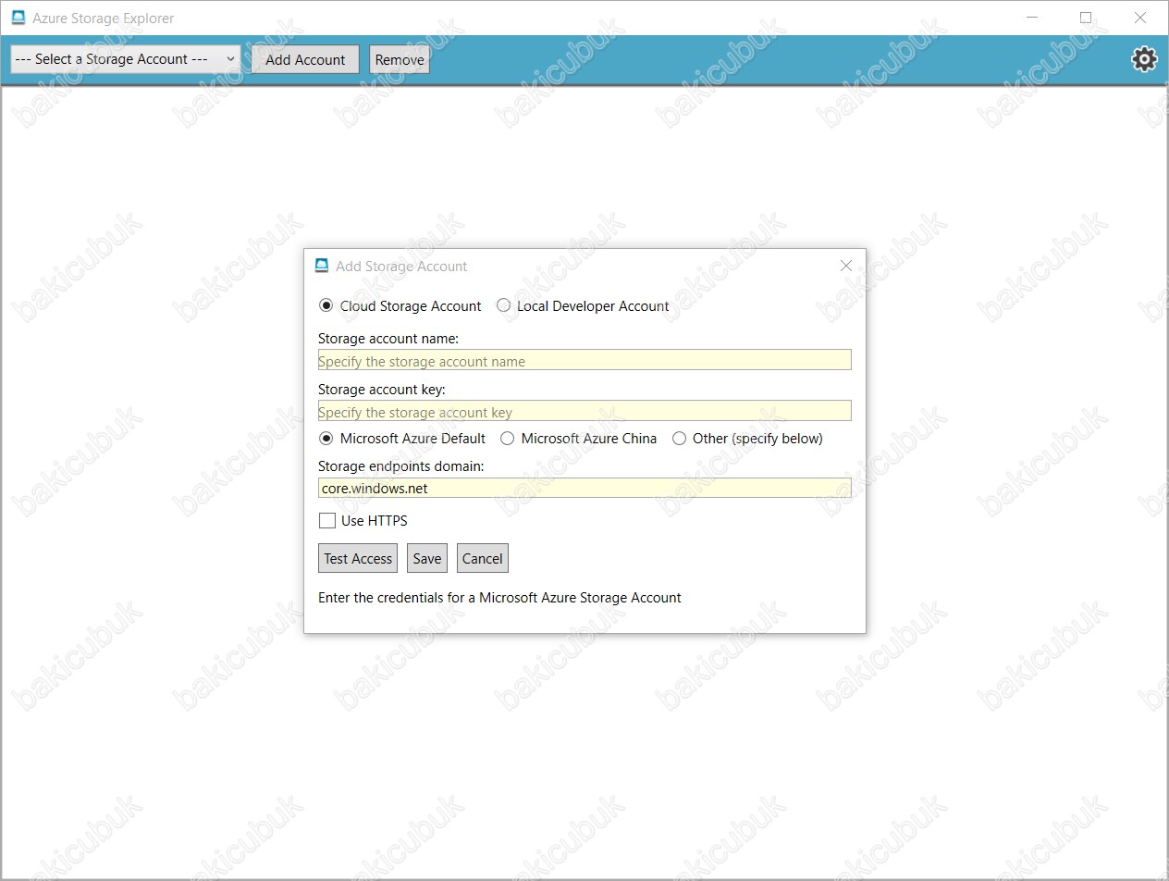Click the Add Account button
Image resolution: width=1169 pixels, height=881 pixels.
(305, 59)
